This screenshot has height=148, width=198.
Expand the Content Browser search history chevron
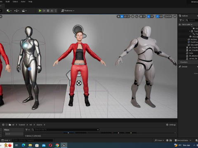pos(98,129)
